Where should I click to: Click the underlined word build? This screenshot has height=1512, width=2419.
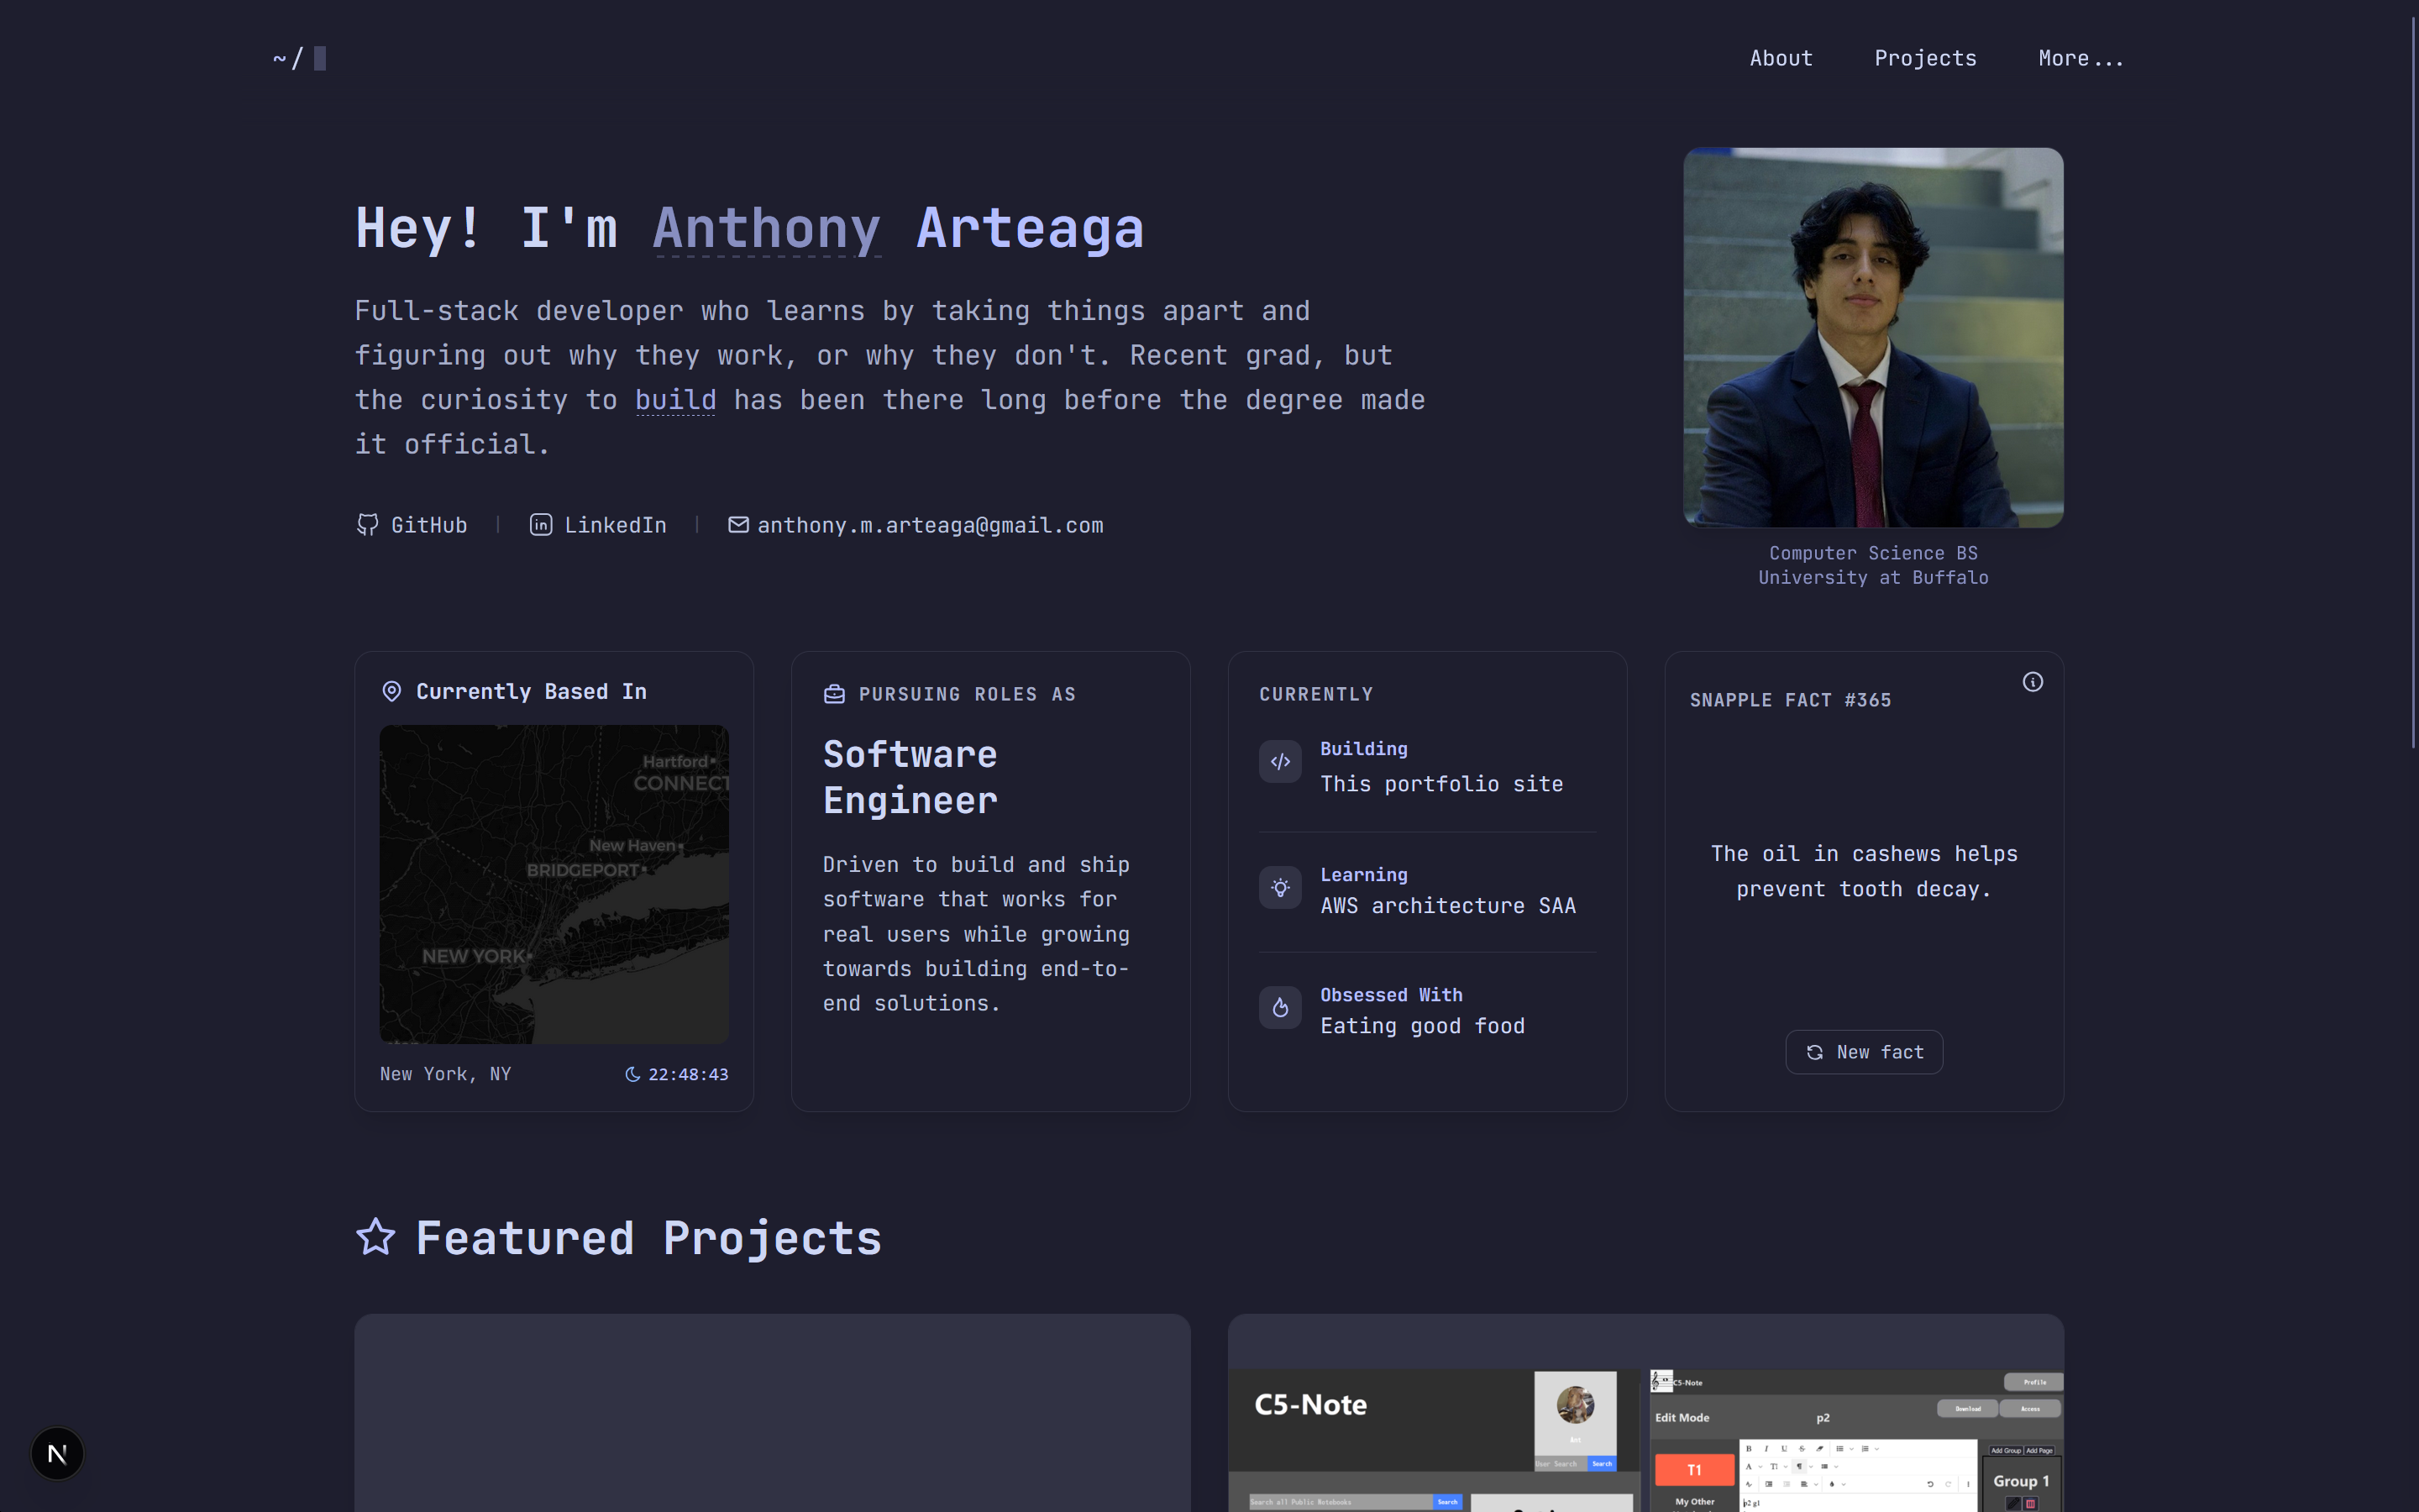(675, 400)
